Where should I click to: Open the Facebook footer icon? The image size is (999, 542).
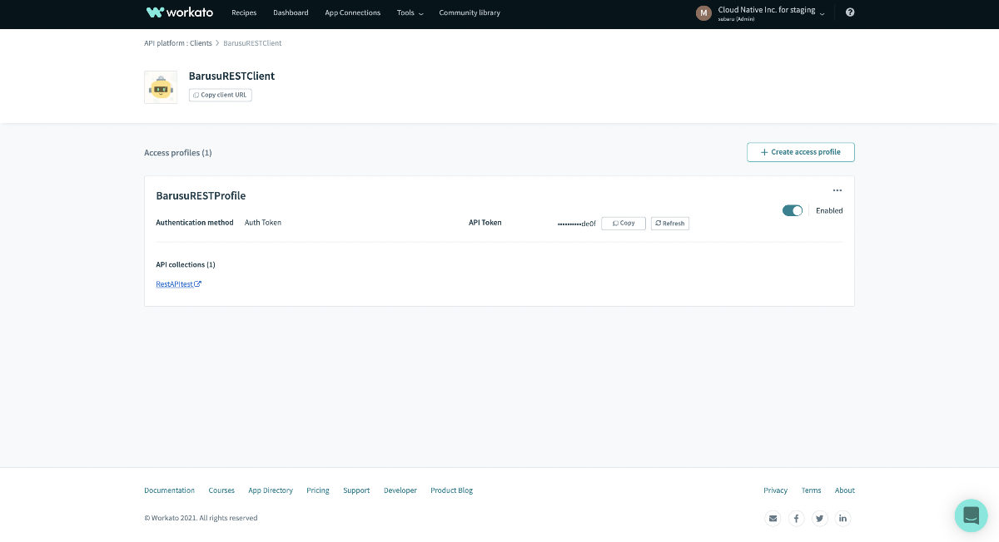coord(797,518)
